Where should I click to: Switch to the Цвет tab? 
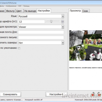(19, 11)
